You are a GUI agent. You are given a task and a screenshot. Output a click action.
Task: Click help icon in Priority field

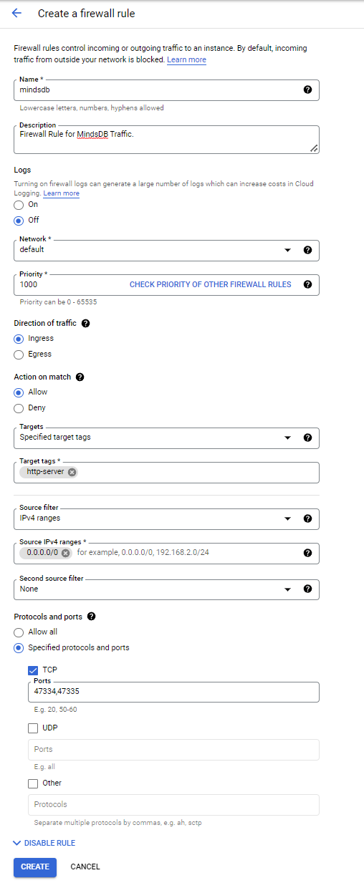pos(308,284)
